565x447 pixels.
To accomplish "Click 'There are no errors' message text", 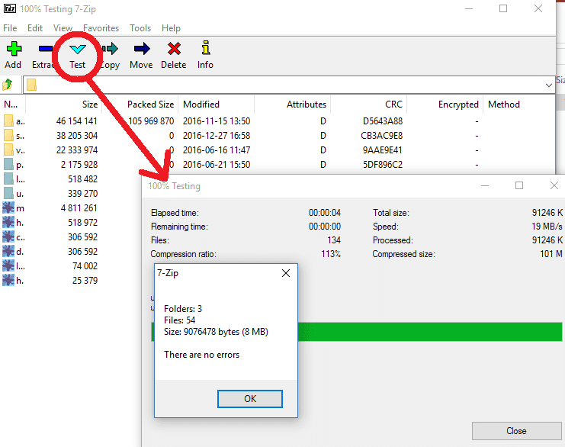I will pyautogui.click(x=202, y=355).
